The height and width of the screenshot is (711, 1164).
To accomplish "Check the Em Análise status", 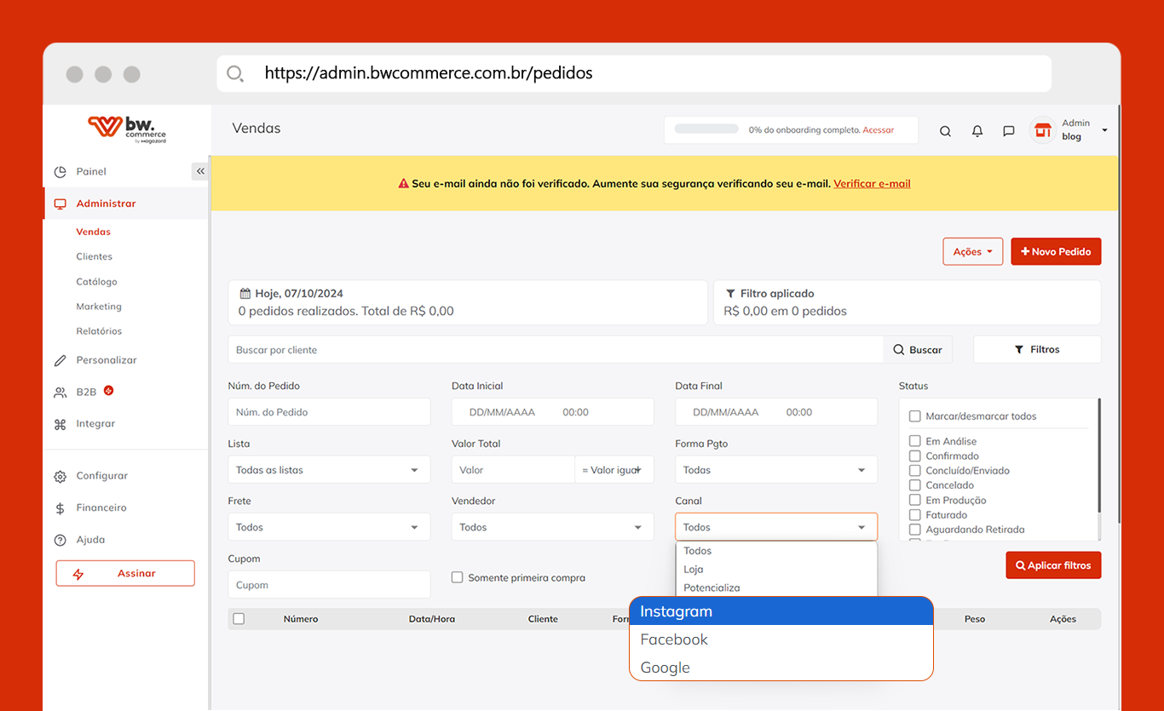I will click(x=914, y=441).
